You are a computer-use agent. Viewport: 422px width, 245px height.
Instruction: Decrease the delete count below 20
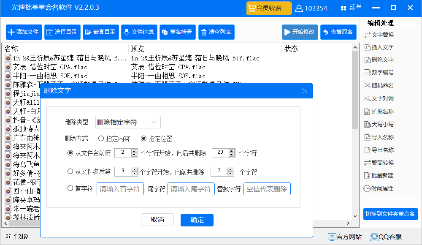pyautogui.click(x=232, y=155)
